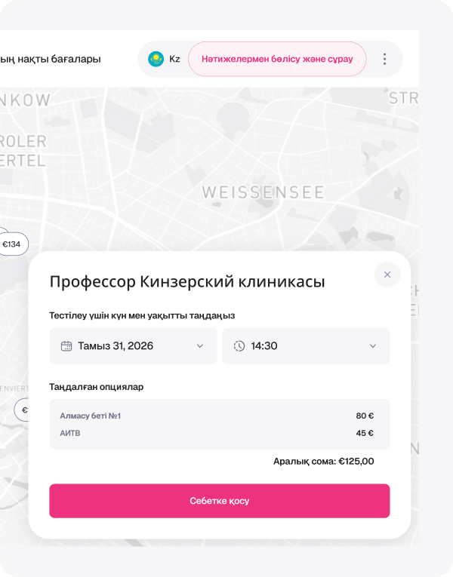453x577 pixels.
Task: Click the 14:30 time value
Action: (264, 346)
